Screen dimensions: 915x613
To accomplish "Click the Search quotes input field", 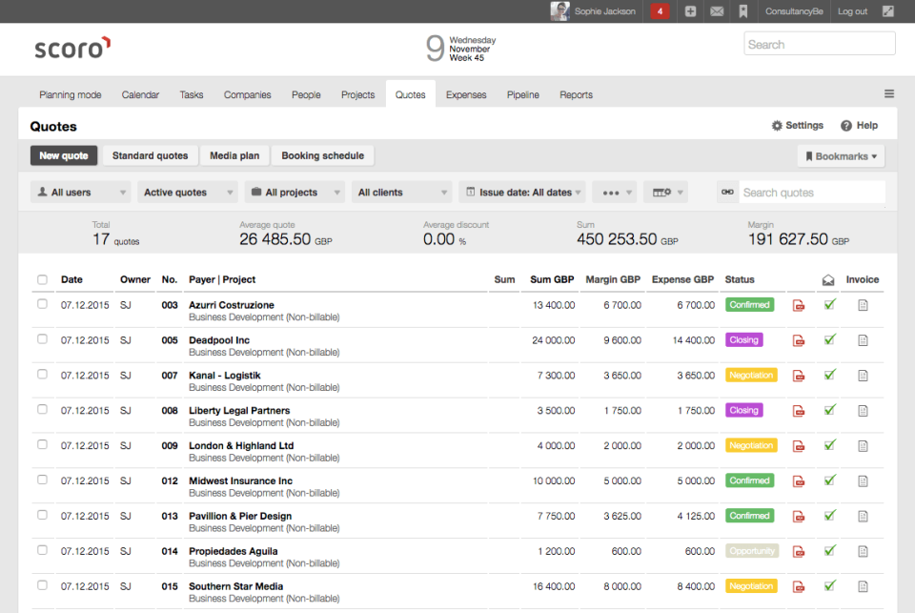I will [810, 193].
